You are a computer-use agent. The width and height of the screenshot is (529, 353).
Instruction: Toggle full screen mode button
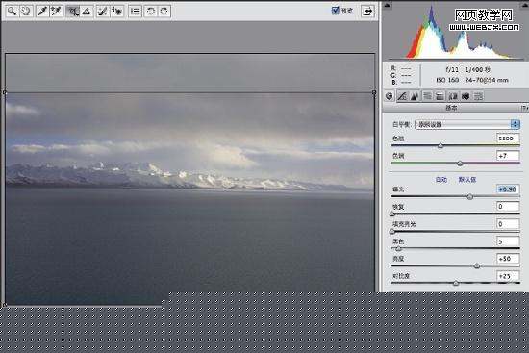tap(367, 12)
